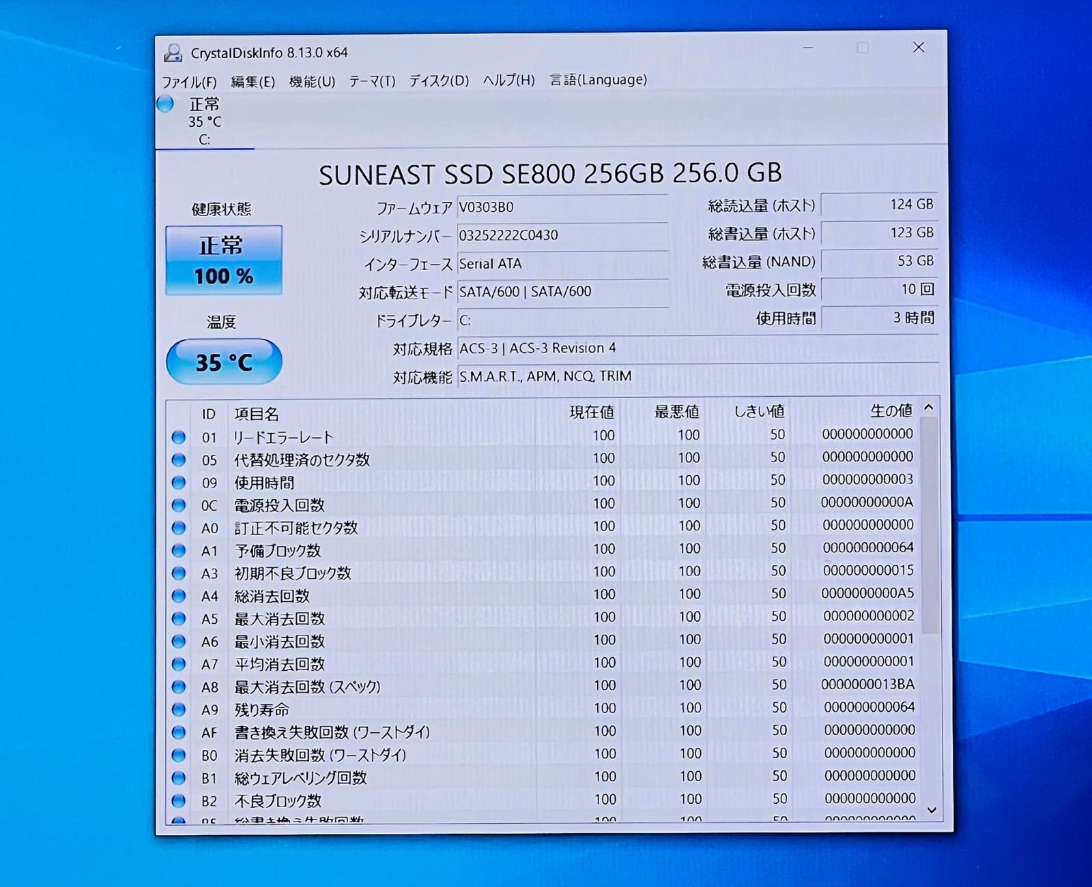Click raw value 000000000015
Viewport: 1092px width, 887px height.
coord(868,571)
